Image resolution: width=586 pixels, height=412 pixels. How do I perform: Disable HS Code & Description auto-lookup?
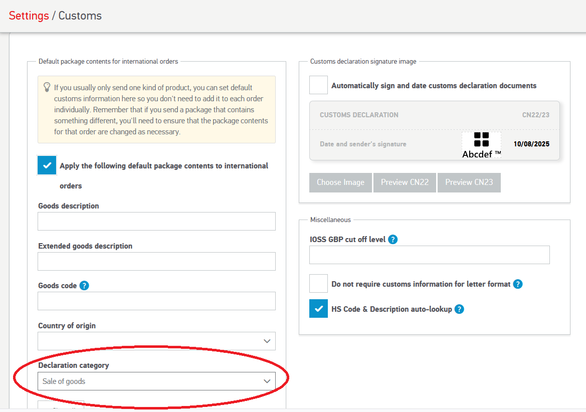318,309
